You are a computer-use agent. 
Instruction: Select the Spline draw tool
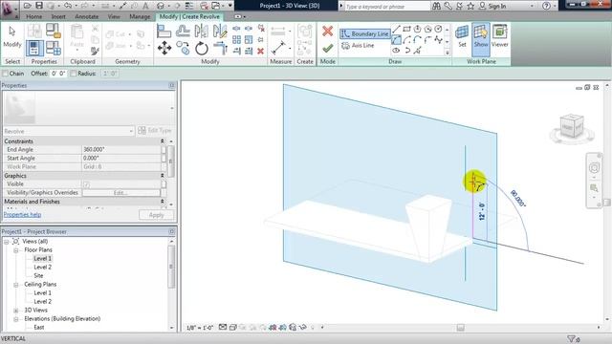point(439,40)
